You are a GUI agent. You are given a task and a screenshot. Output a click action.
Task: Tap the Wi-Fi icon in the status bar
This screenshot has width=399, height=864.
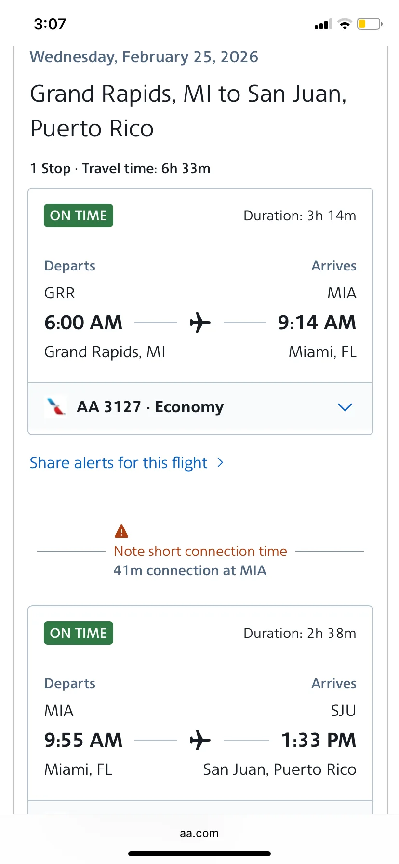(345, 24)
